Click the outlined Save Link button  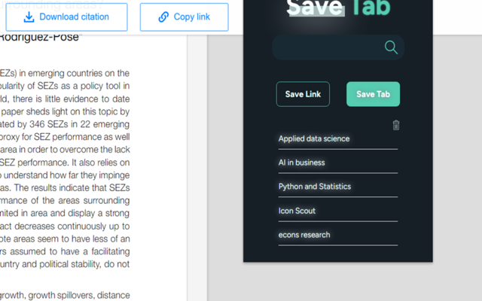303,94
